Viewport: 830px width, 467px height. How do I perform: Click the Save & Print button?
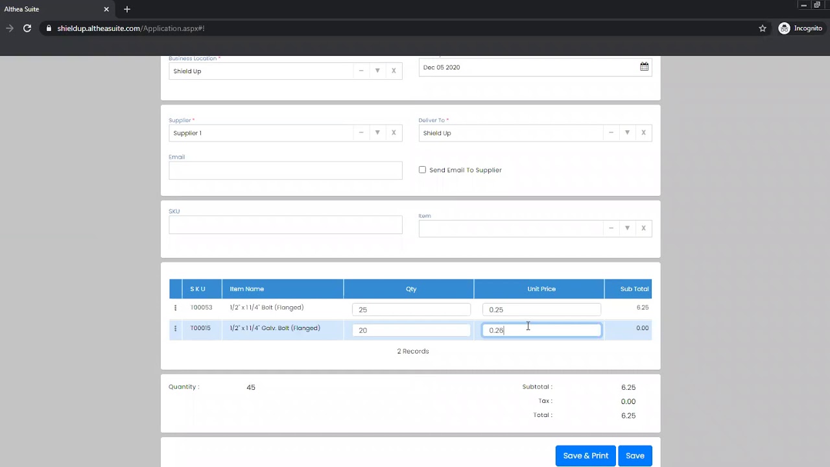586,455
